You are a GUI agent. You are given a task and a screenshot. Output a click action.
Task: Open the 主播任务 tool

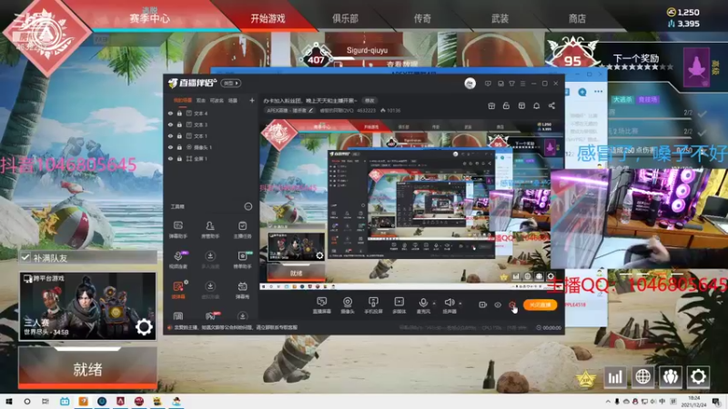point(242,230)
